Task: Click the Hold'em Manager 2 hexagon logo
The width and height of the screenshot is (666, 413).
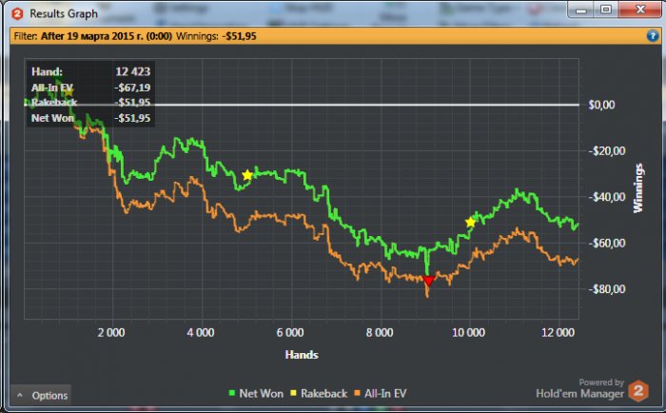Action: click(638, 390)
